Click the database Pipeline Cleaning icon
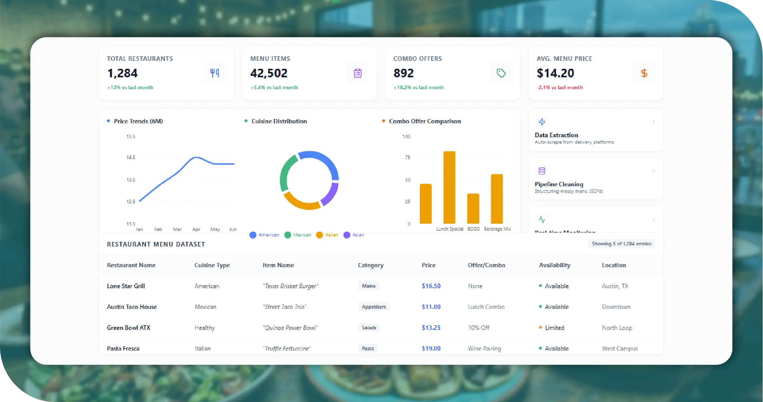This screenshot has height=402, width=763. pos(542,171)
